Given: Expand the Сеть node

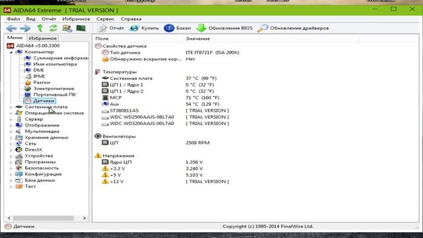Looking at the screenshot, I should 11,144.
